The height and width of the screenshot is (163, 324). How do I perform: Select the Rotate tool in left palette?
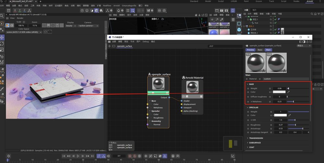tap(2, 44)
